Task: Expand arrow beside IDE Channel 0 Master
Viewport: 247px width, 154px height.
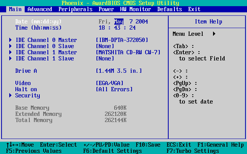Action: click(x=10, y=40)
